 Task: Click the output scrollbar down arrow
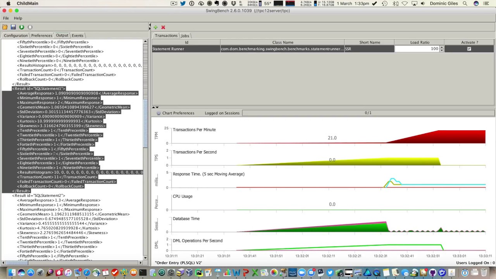(146, 258)
